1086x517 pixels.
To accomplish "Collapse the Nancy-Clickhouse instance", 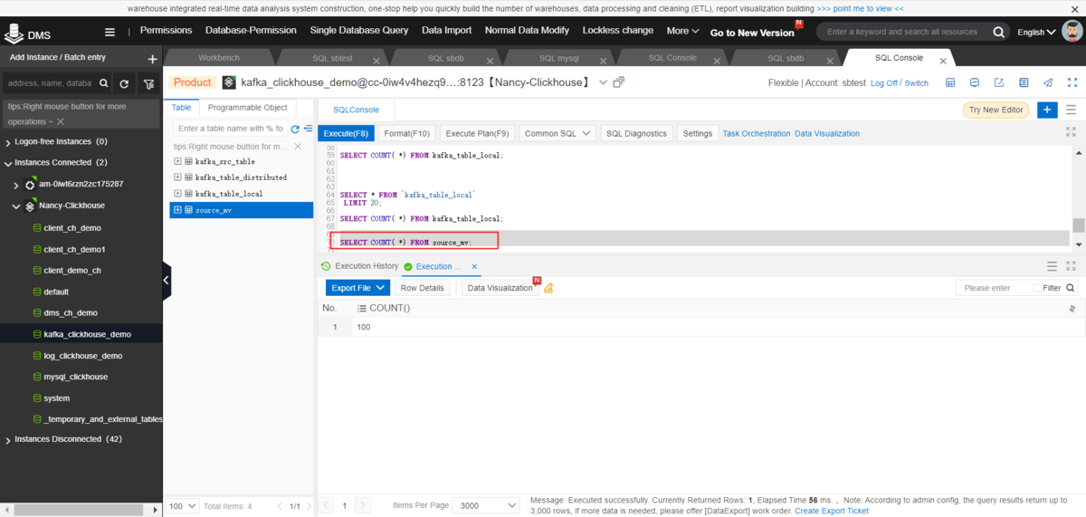I will [15, 206].
